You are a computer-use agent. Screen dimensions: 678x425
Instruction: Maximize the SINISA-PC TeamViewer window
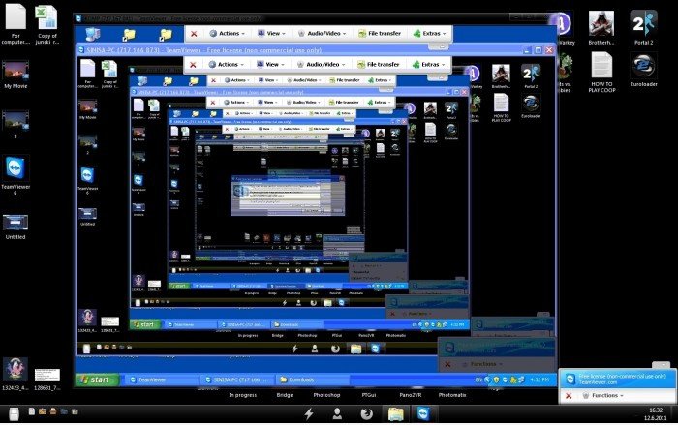(x=538, y=50)
